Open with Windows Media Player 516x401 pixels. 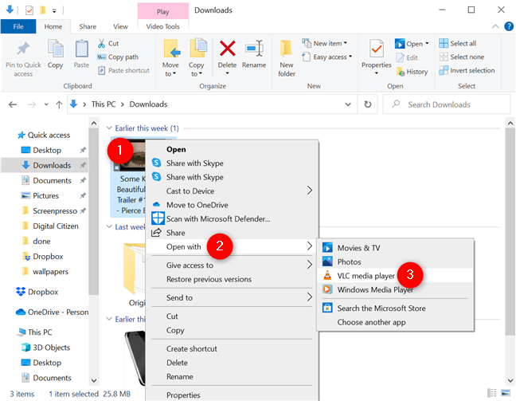pyautogui.click(x=395, y=289)
